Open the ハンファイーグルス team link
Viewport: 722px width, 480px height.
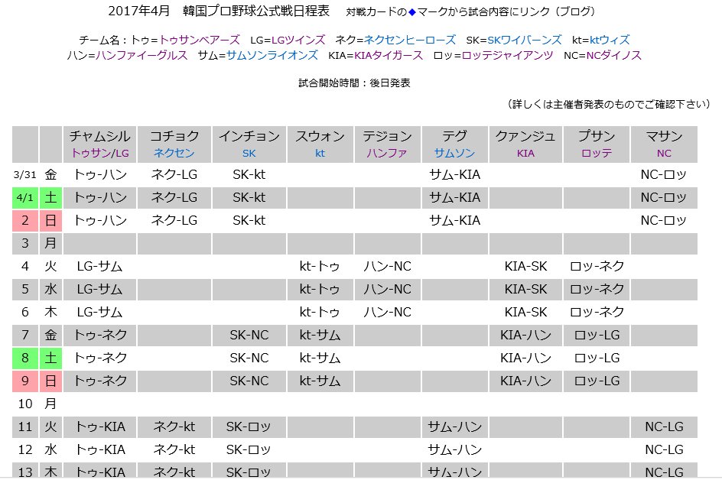tap(141, 56)
